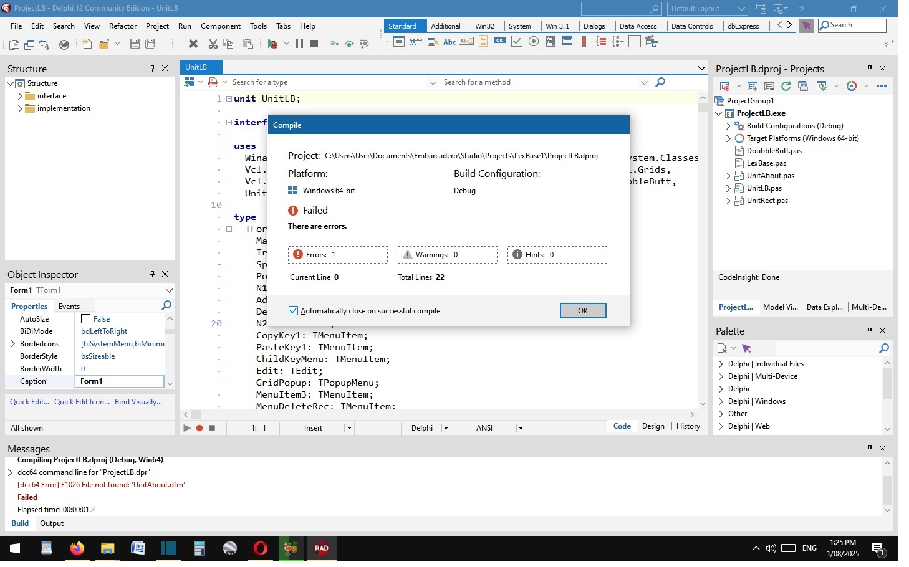The height and width of the screenshot is (567, 909).
Task: Expand the interface node in Structure
Action: tap(20, 96)
